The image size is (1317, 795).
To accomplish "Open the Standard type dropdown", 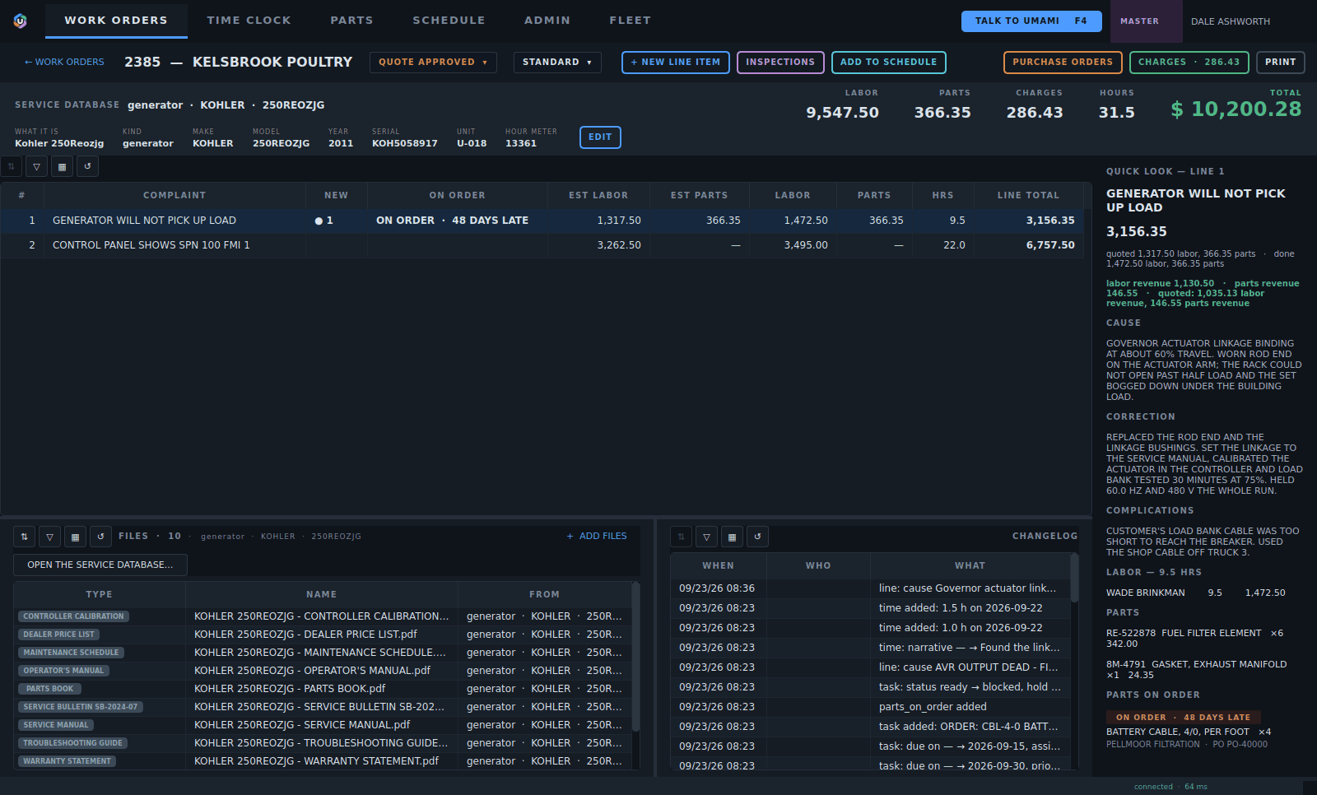I will 557,63.
